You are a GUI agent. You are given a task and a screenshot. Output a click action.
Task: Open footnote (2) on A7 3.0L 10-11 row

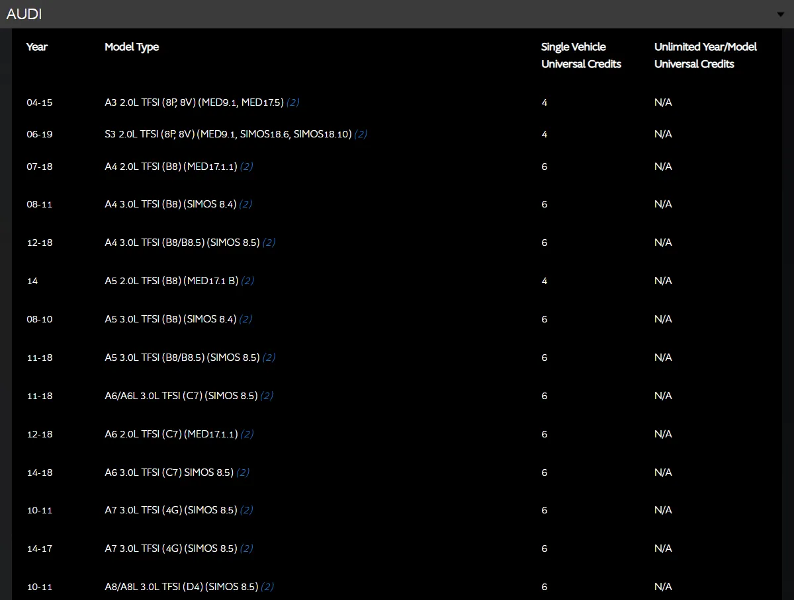pos(246,510)
